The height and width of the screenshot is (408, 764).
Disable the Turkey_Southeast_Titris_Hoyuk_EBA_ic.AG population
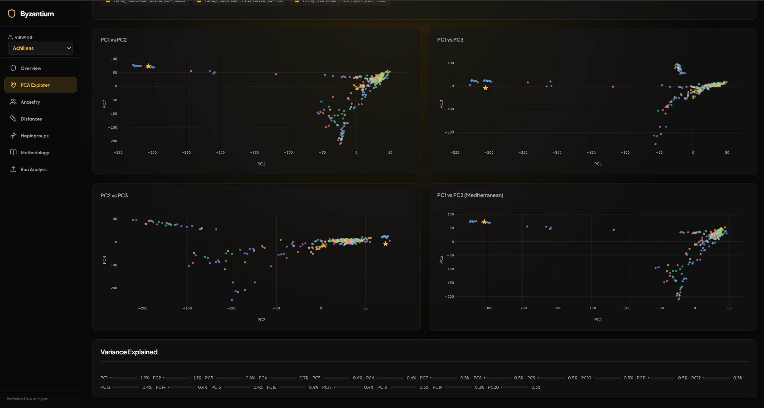(x=297, y=1)
